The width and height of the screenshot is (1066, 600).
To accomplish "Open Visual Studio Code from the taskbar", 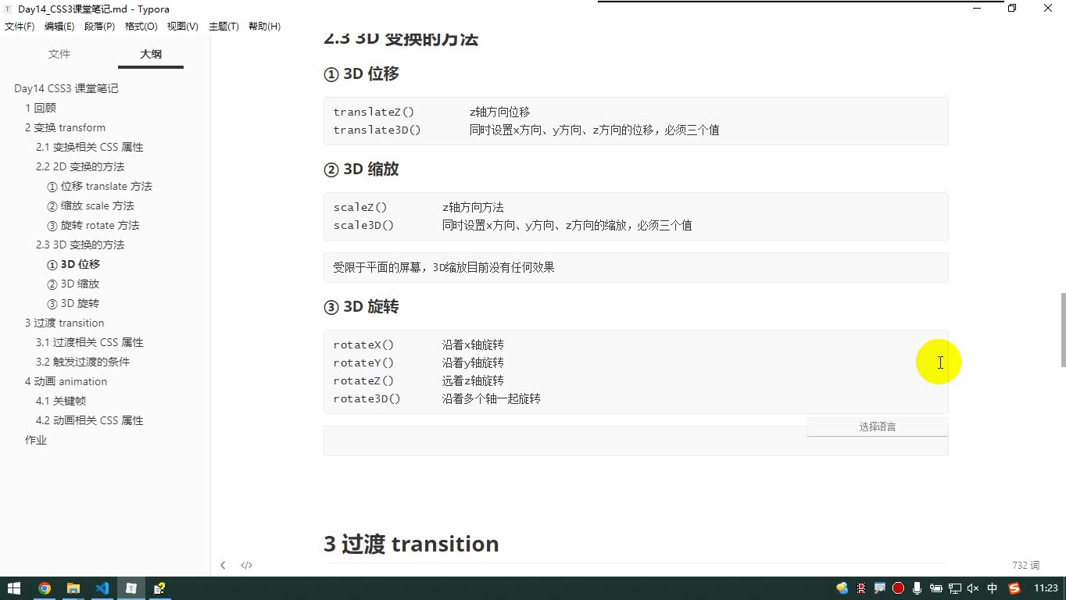I will [x=102, y=588].
